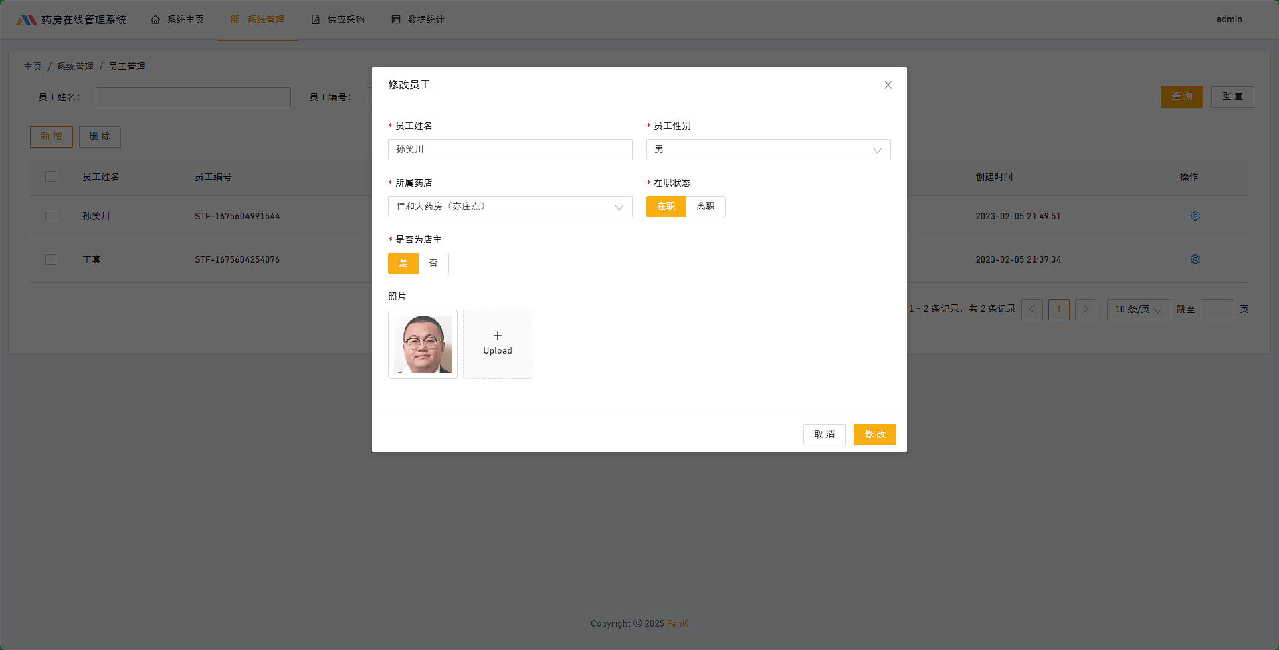Image resolution: width=1279 pixels, height=650 pixels.
Task: Click the plus icon in Upload box
Action: [x=498, y=336]
